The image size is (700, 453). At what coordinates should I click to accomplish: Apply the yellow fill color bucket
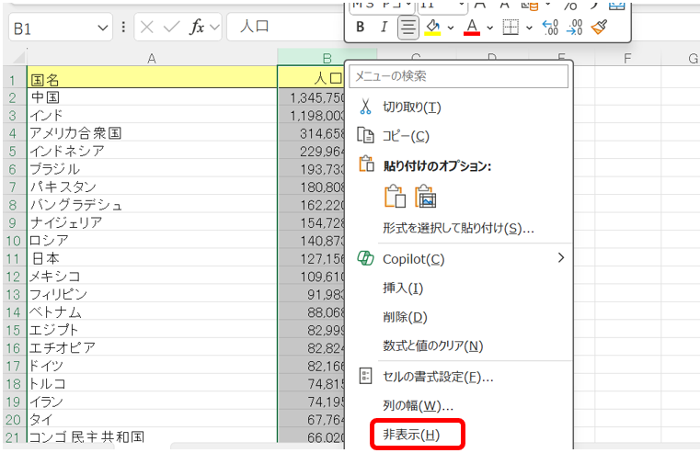pyautogui.click(x=432, y=28)
